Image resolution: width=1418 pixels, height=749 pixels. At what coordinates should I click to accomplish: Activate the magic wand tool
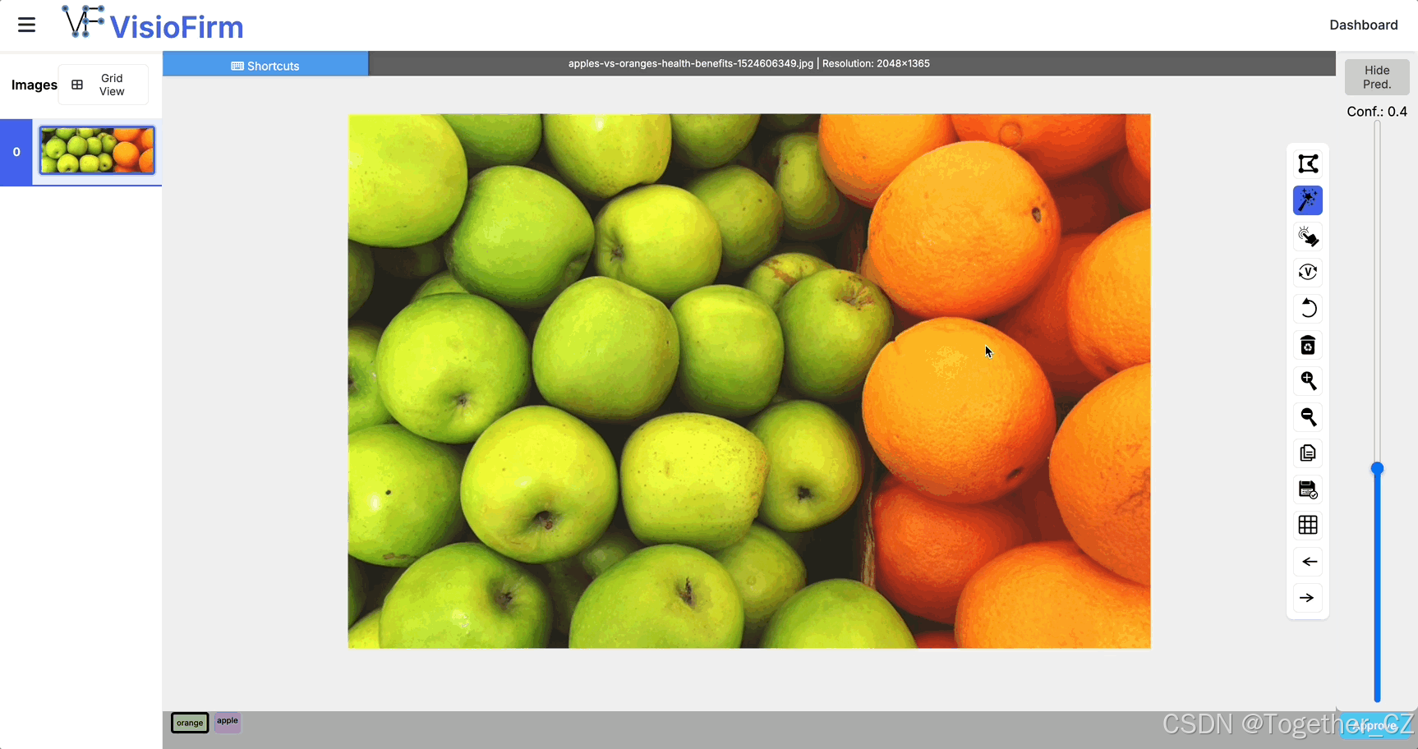(x=1308, y=200)
